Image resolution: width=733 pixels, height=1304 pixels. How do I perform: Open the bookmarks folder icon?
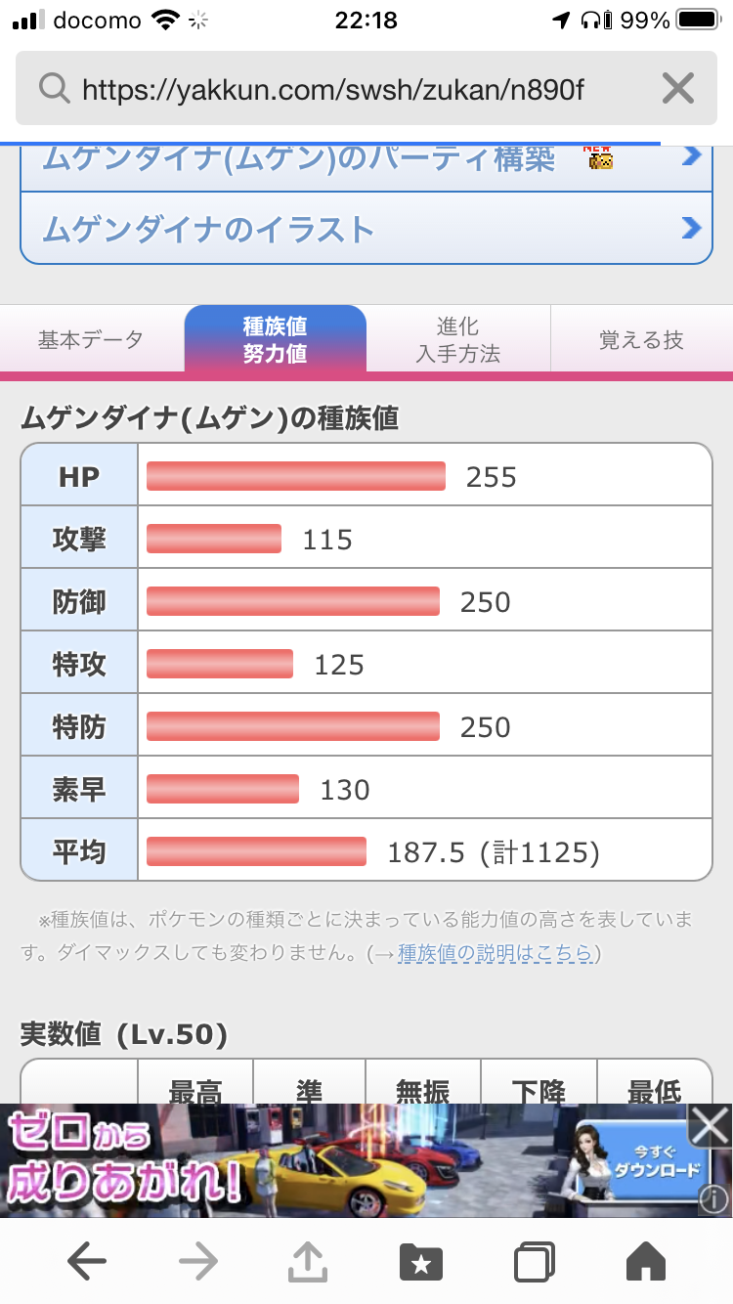point(421,1262)
